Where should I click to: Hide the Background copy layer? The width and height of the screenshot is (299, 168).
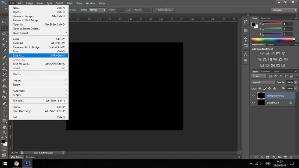253,96
